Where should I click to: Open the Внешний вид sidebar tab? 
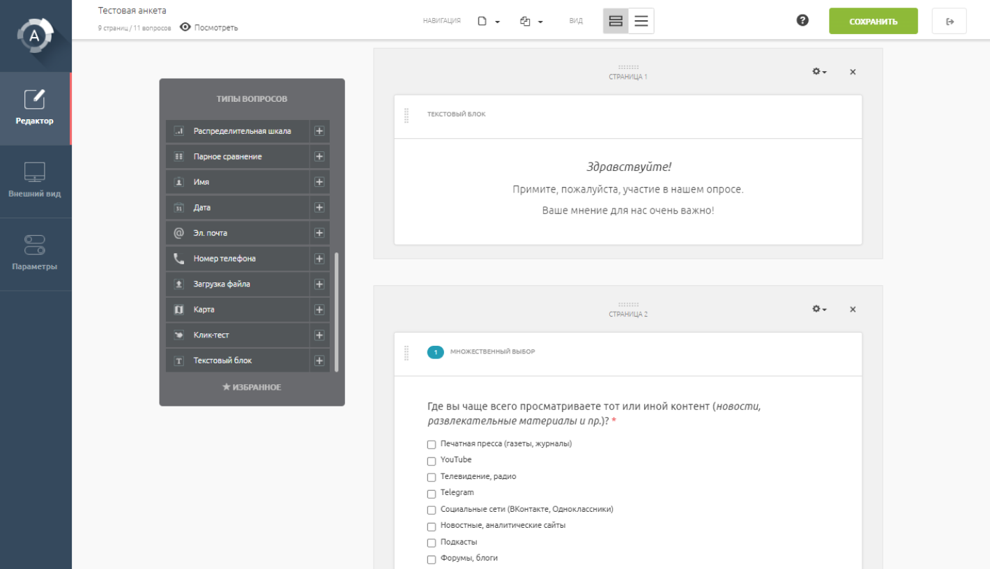point(35,181)
